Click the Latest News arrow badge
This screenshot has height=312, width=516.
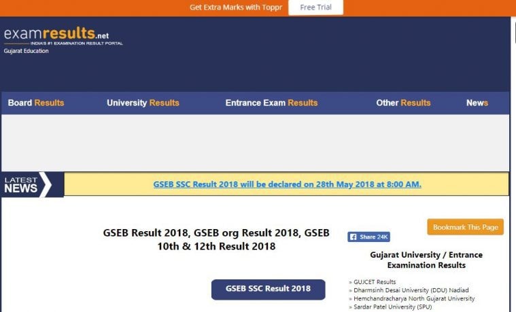pyautogui.click(x=27, y=184)
